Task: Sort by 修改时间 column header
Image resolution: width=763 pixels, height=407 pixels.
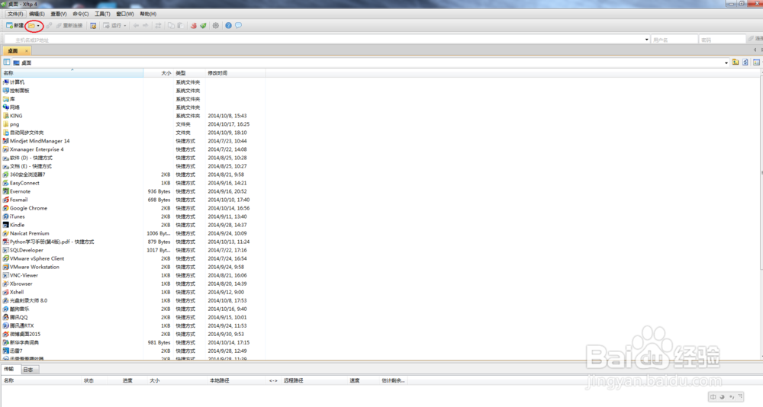Action: click(x=236, y=73)
